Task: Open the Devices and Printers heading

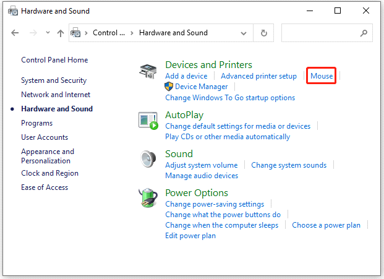Action: click(x=208, y=65)
